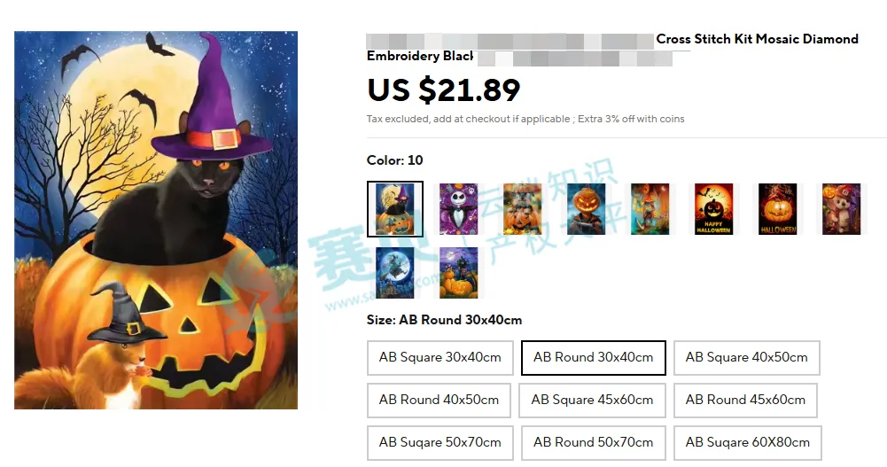
Task: Select the AB Round 30x40cm size option
Action: click(593, 358)
